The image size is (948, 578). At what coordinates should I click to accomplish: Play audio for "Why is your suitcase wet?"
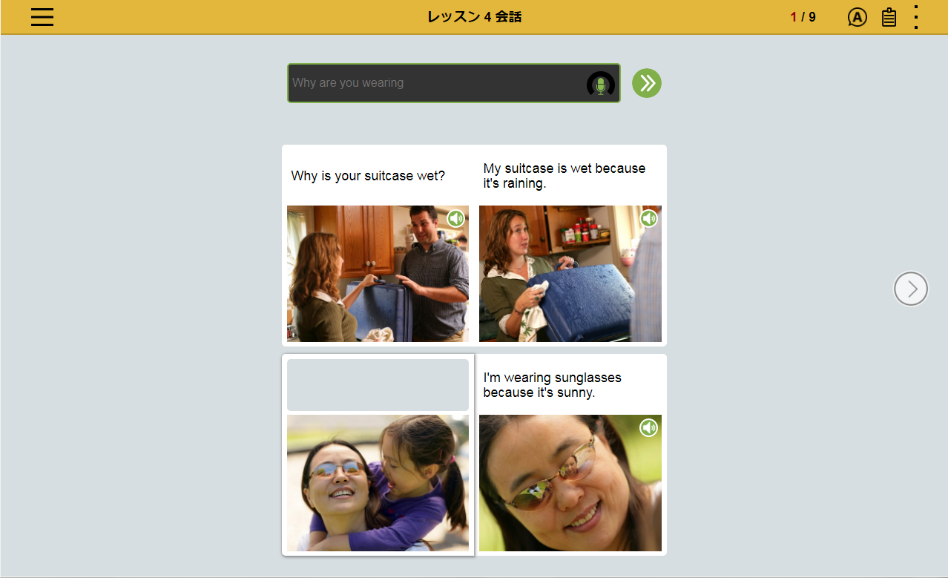click(455, 218)
